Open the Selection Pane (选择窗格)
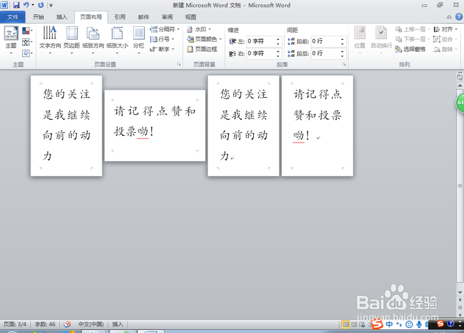Viewport: 464px width, 333px height. click(412, 49)
